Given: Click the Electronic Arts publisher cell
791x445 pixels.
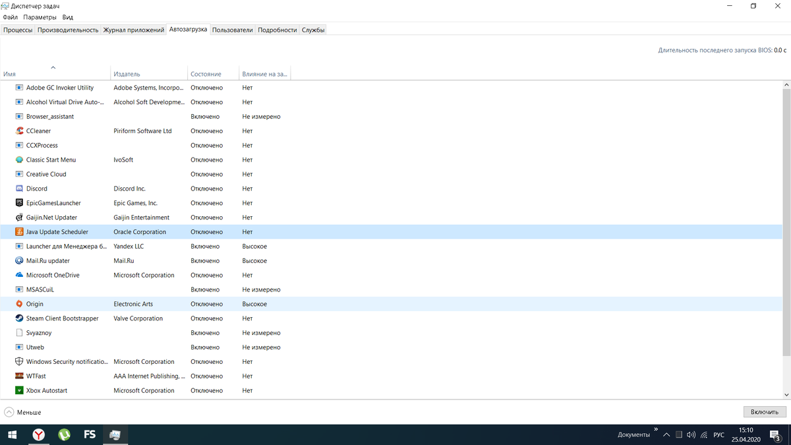Looking at the screenshot, I should pyautogui.click(x=133, y=304).
